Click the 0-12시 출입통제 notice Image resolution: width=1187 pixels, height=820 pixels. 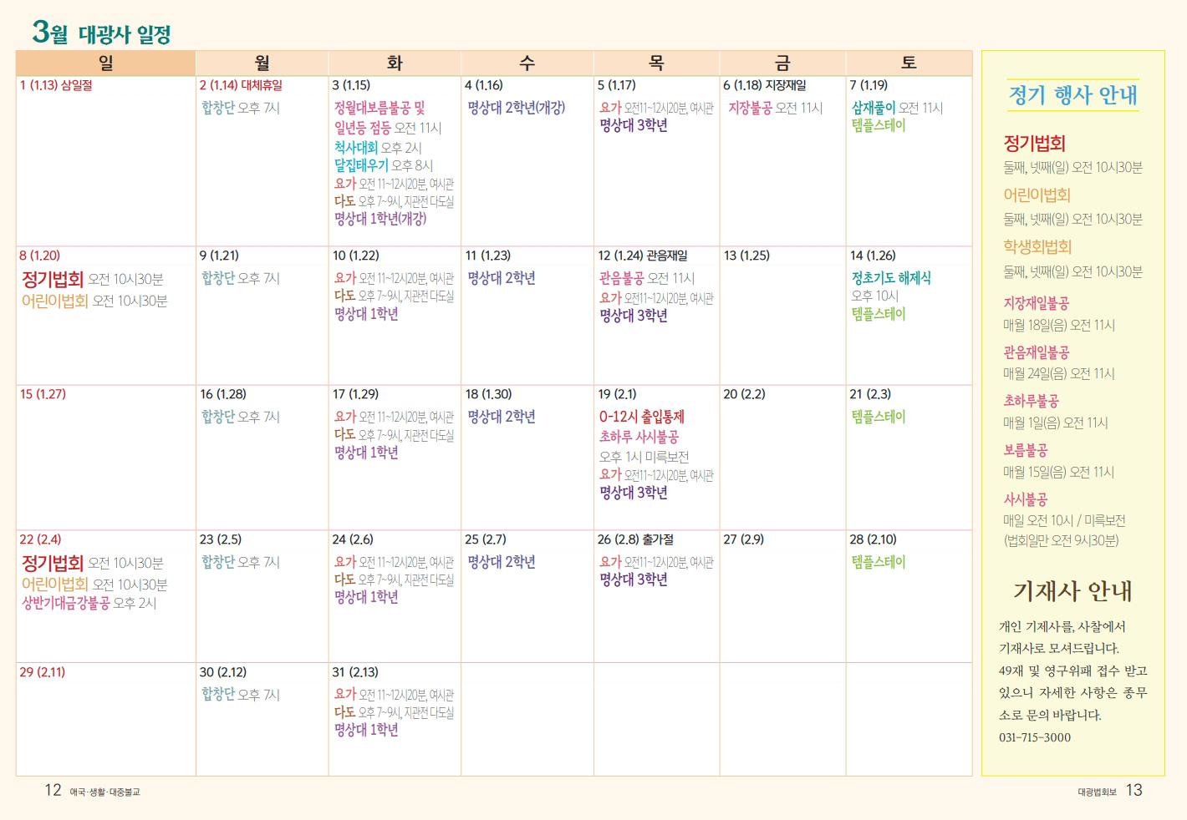click(x=641, y=417)
